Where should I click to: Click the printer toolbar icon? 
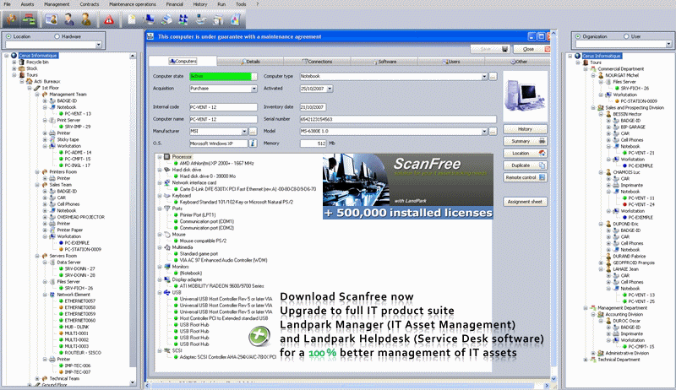166,19
